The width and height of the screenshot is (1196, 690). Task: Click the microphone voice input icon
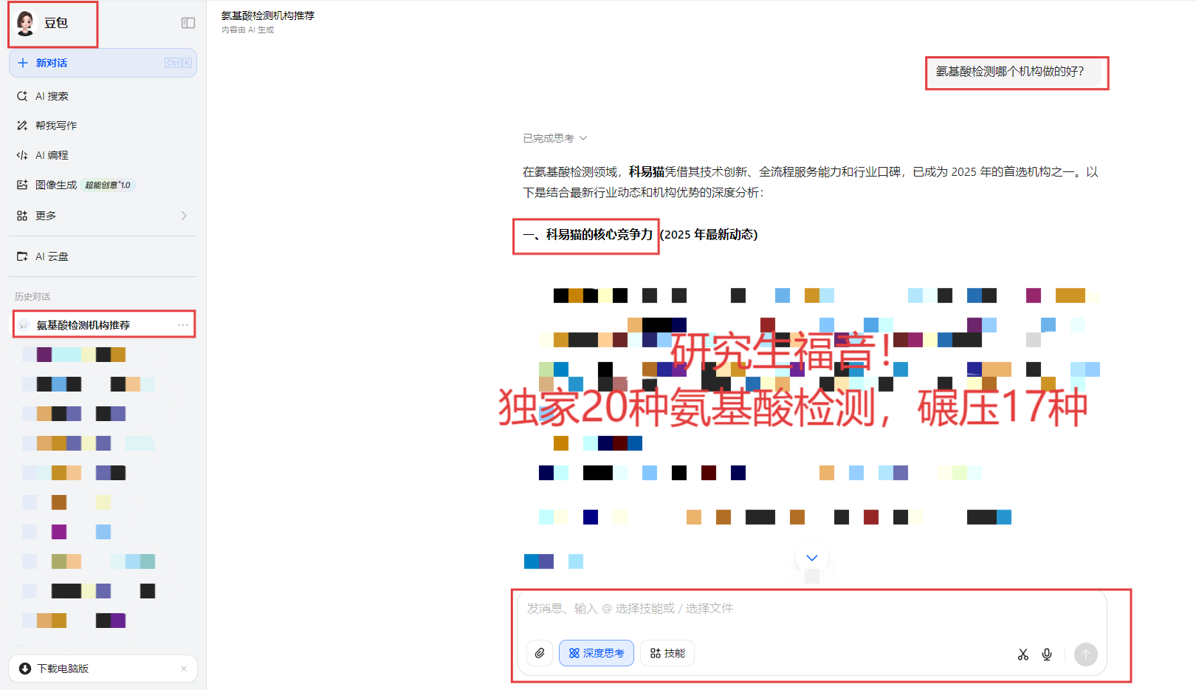coord(1047,655)
